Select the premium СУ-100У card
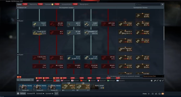 point(143,32)
